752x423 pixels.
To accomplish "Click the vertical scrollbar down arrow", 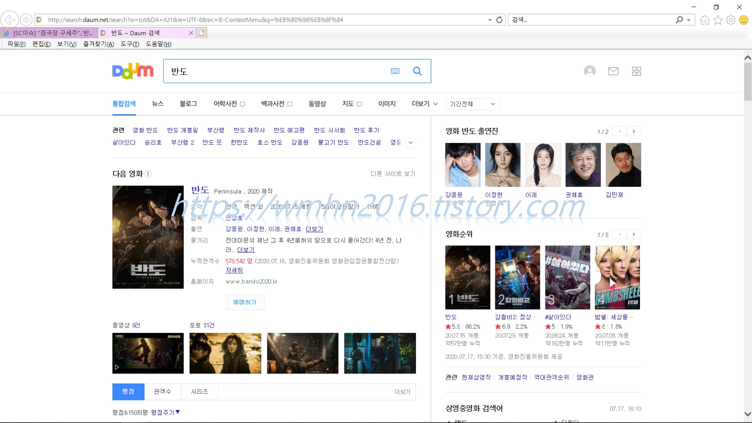I will click(748, 414).
